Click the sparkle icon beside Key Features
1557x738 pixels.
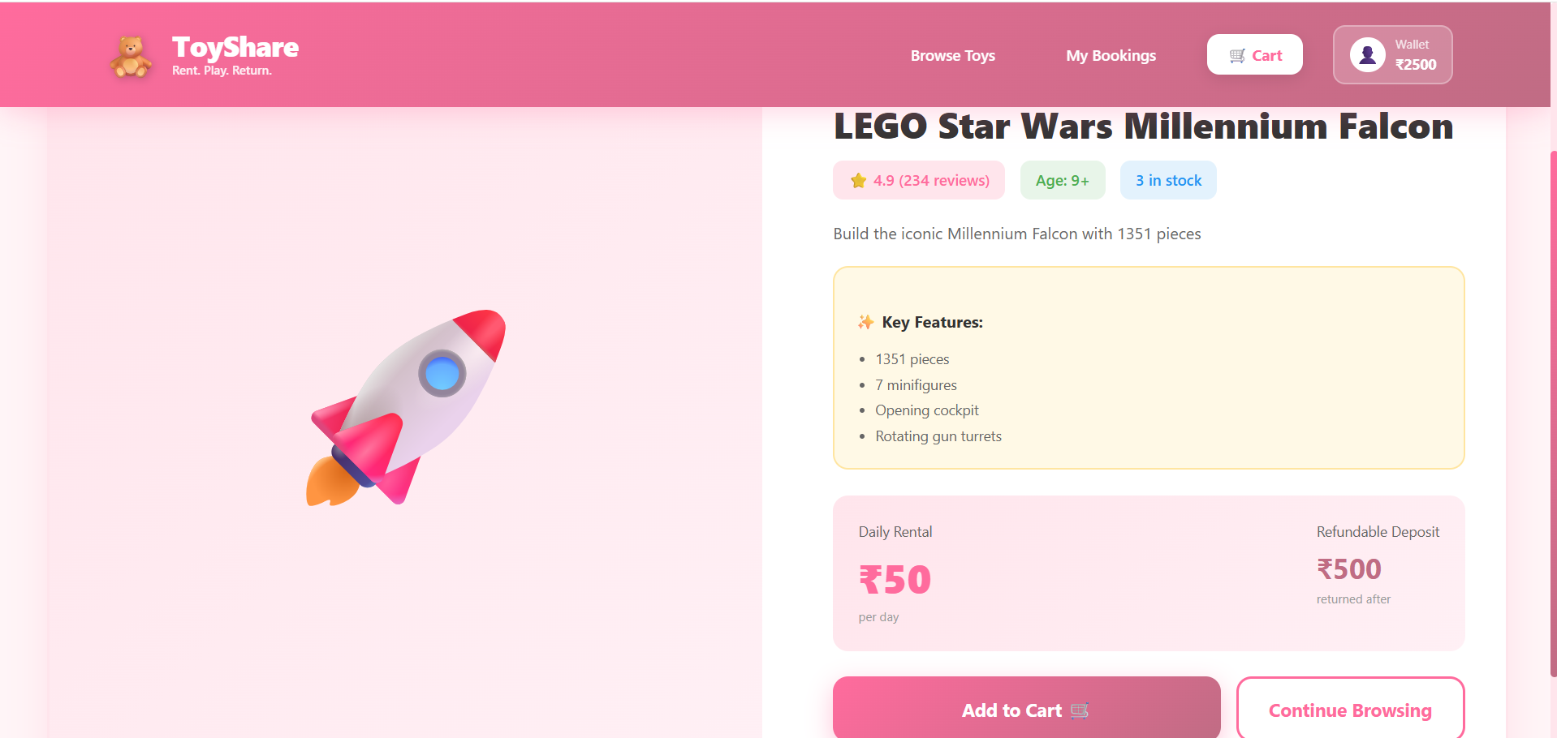tap(865, 322)
